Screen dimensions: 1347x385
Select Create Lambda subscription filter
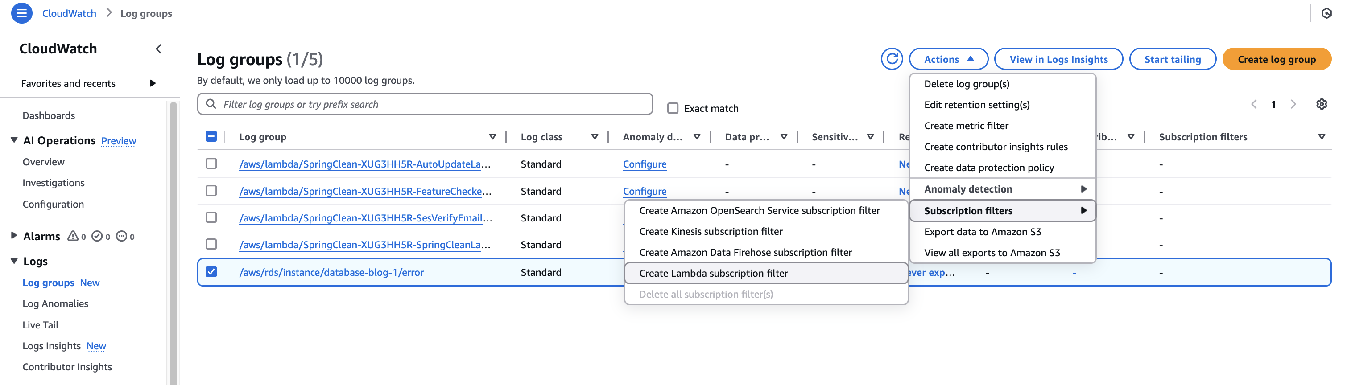click(713, 273)
